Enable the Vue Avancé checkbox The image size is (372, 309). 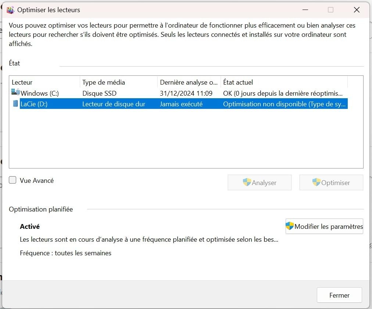[13, 180]
